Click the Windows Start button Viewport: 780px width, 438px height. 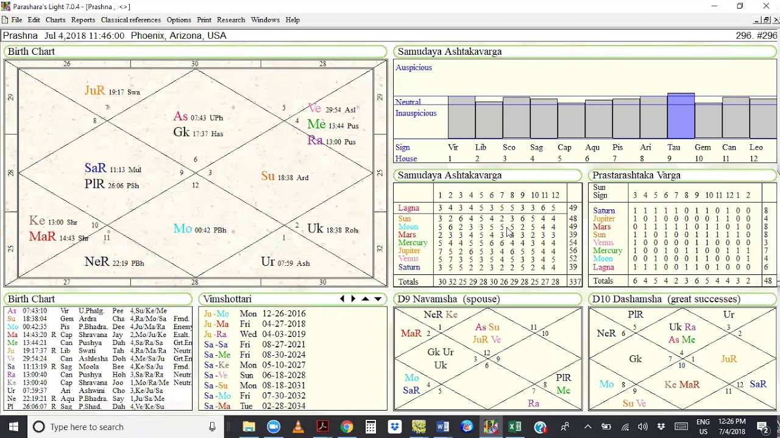point(14,427)
